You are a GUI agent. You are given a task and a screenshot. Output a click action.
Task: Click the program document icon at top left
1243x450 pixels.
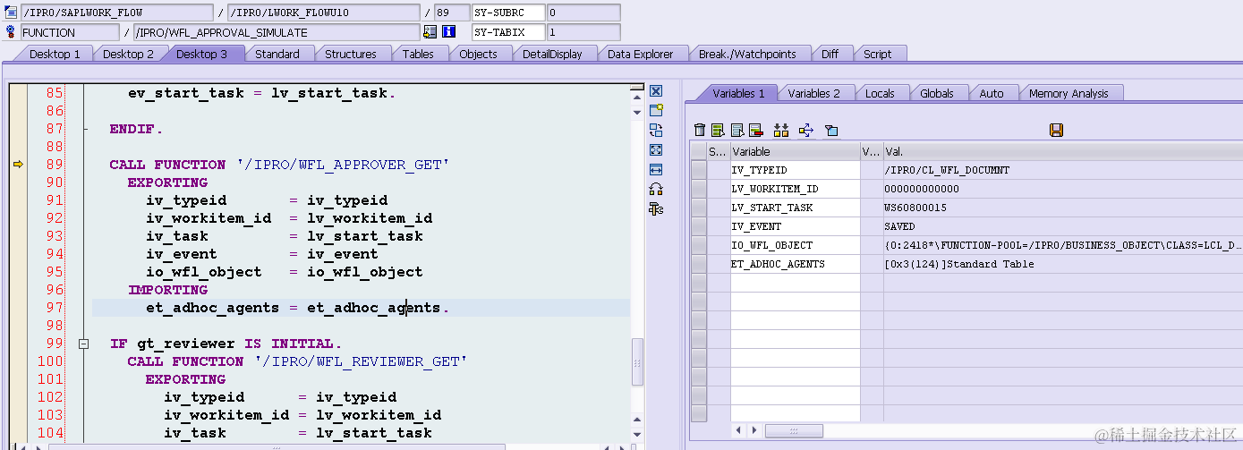11,13
